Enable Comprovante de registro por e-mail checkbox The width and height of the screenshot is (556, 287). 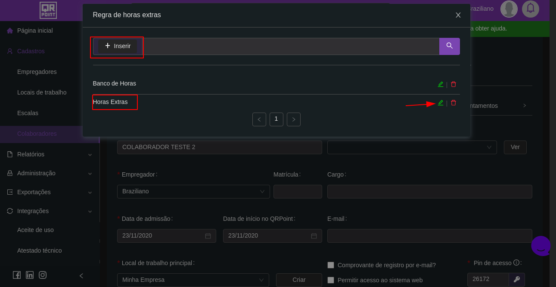point(331,265)
